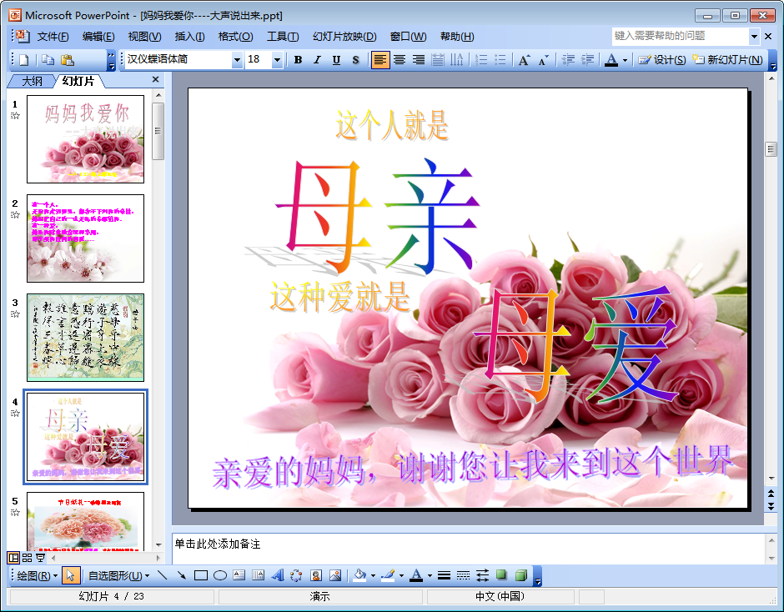The height and width of the screenshot is (612, 784).
Task: Click the change text direction icon
Action: 456,60
